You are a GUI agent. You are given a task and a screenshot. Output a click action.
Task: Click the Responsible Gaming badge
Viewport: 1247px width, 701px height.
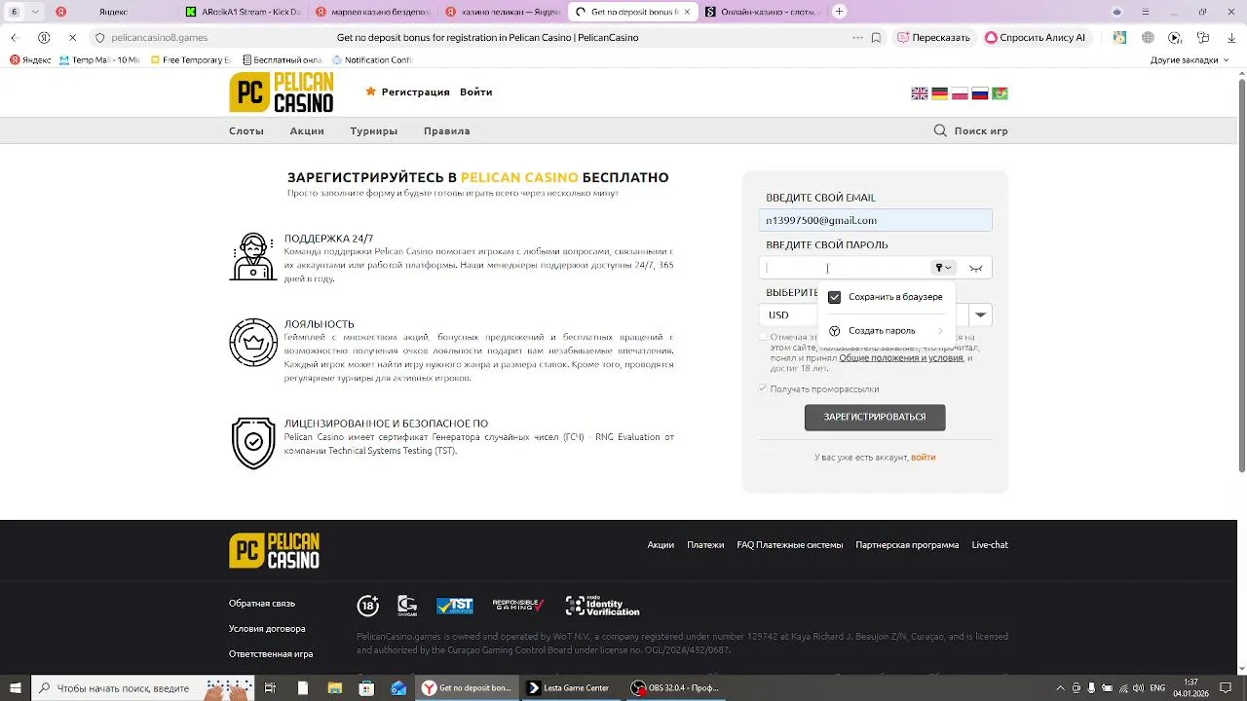[x=517, y=606]
